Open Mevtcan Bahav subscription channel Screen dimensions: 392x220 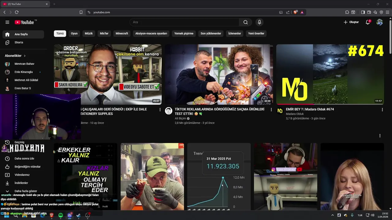[23, 64]
